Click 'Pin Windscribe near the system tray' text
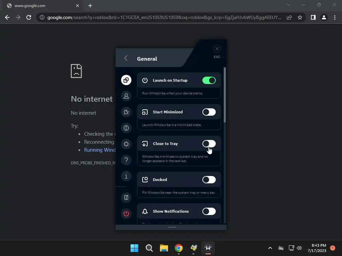This screenshot has width=342, height=256. point(179,193)
